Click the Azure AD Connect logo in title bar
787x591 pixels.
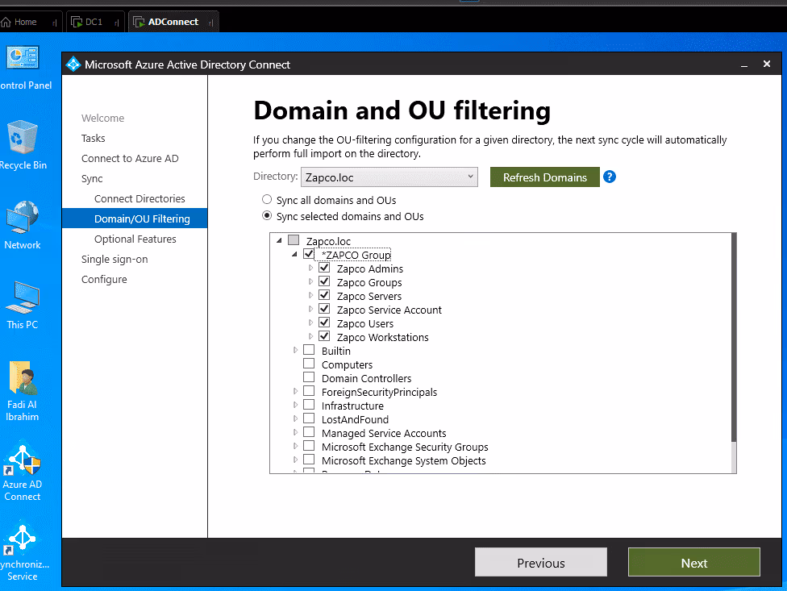click(x=73, y=65)
